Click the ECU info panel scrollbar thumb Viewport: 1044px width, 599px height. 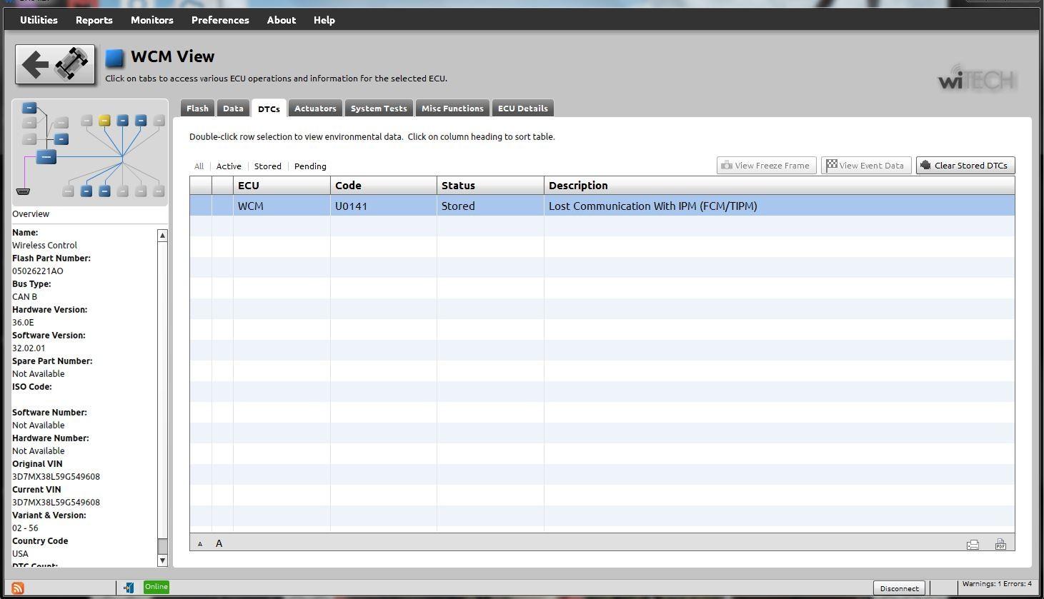pyautogui.click(x=162, y=546)
